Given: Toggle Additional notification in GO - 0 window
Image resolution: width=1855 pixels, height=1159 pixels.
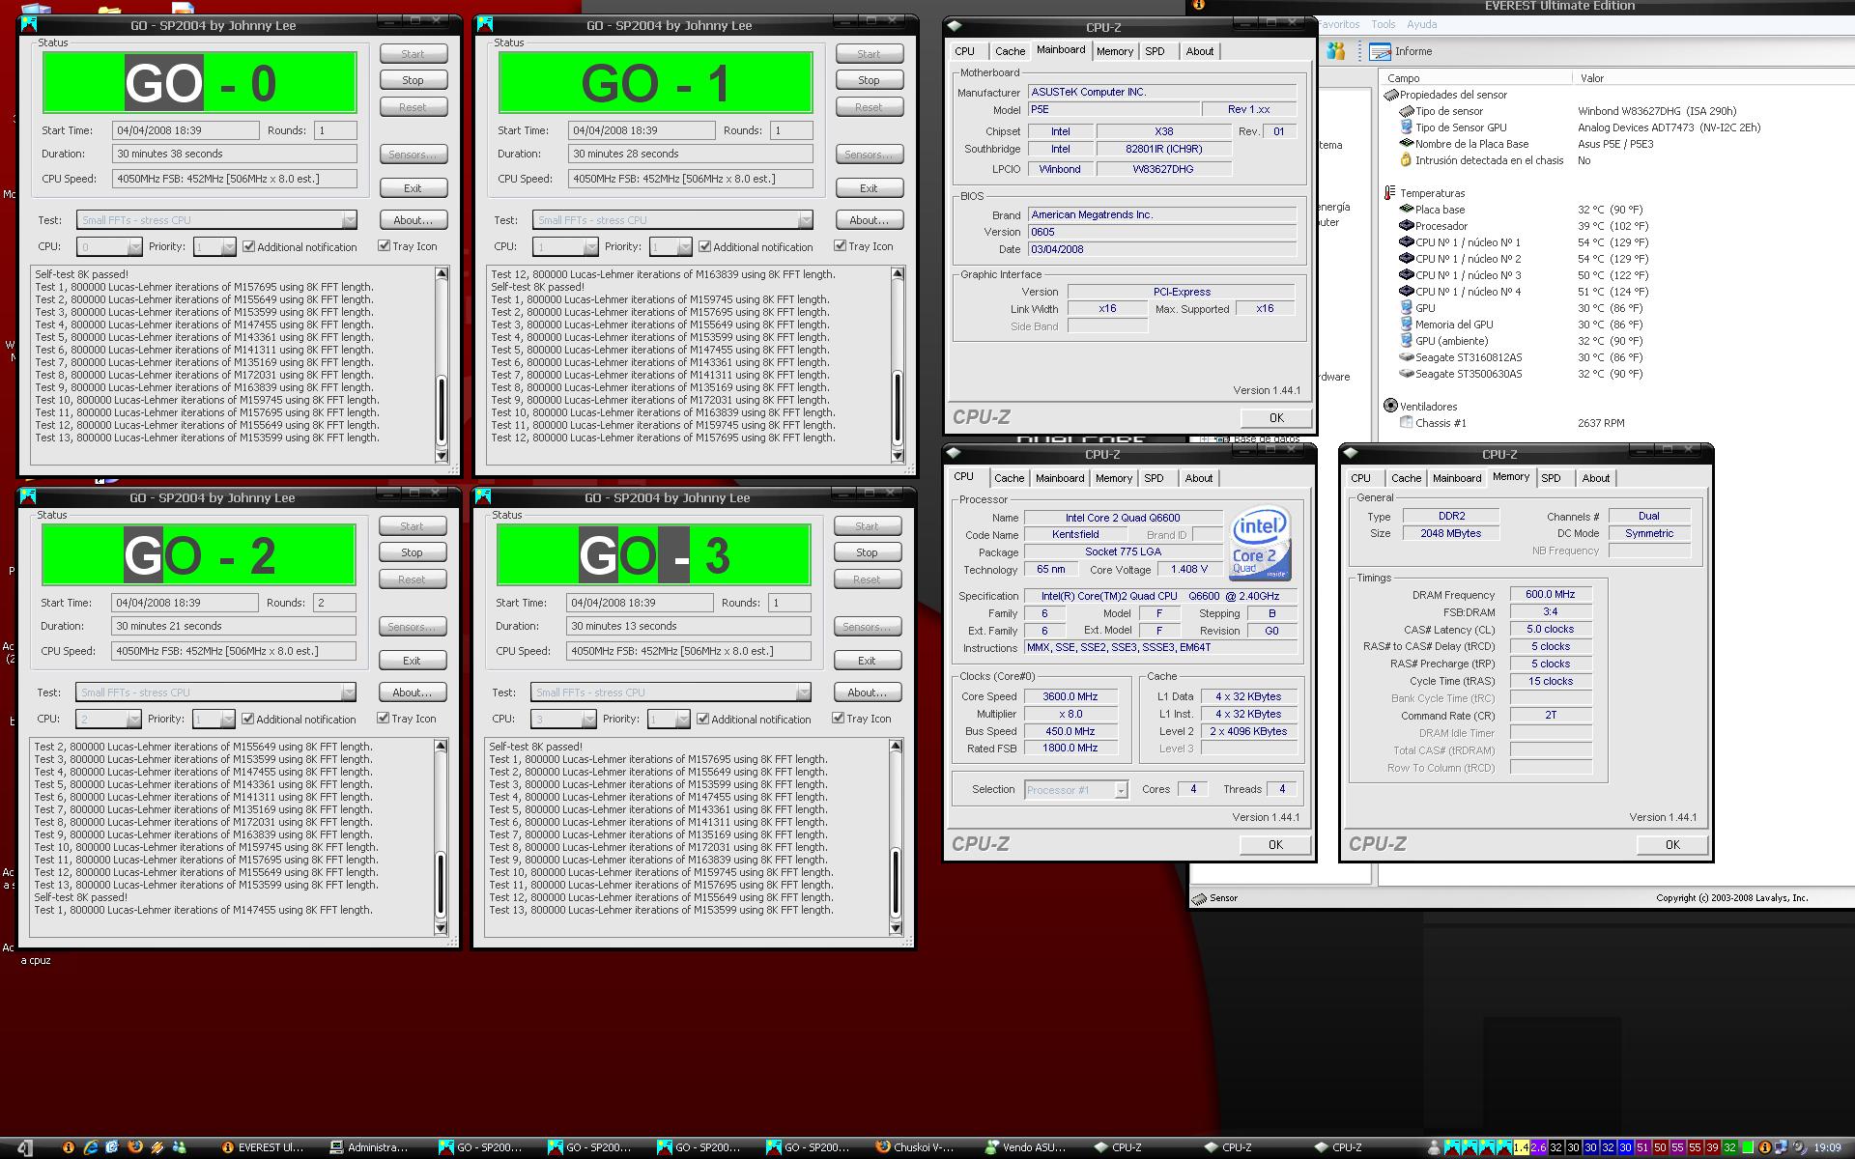Looking at the screenshot, I should [249, 247].
